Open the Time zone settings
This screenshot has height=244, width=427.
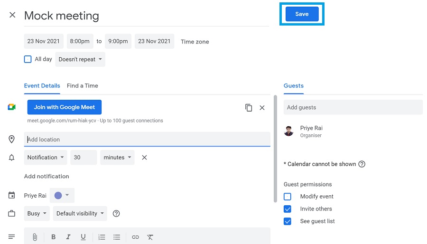(x=195, y=42)
